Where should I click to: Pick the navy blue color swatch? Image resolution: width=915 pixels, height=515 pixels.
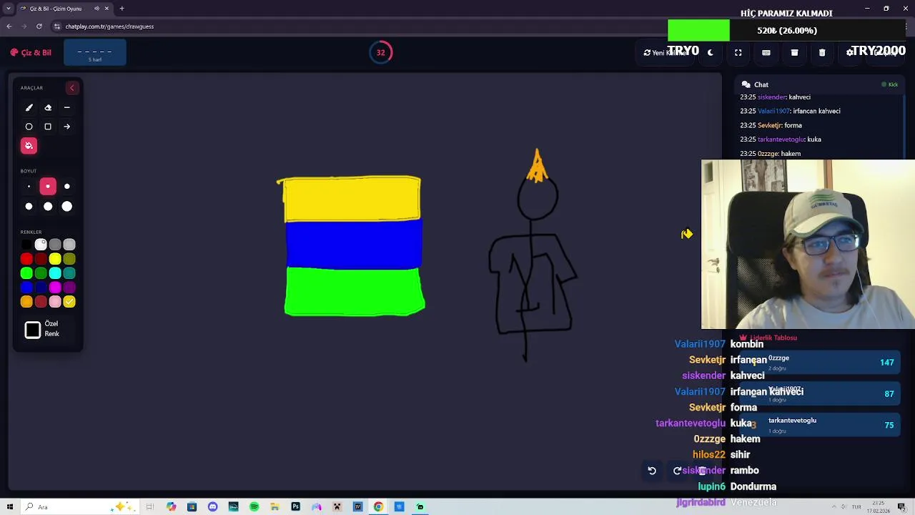41,288
